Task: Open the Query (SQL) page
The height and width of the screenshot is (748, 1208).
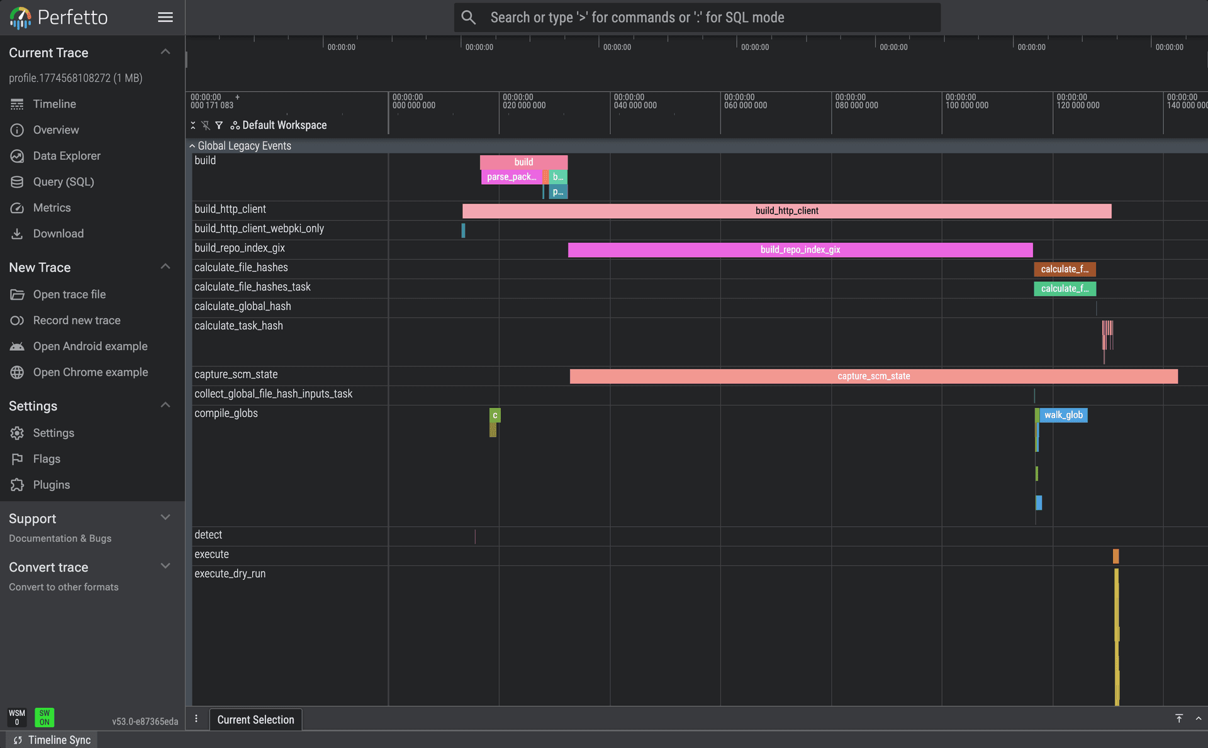Action: click(x=63, y=182)
